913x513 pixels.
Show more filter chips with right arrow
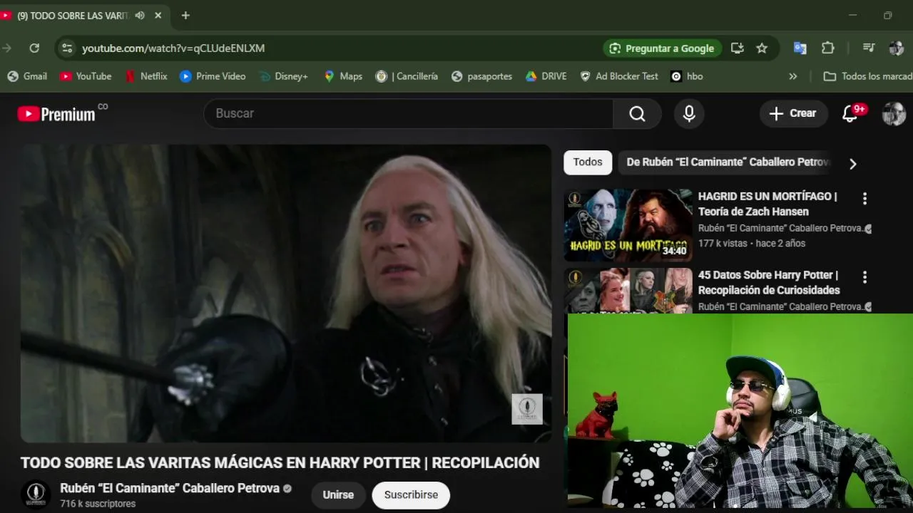[852, 164]
